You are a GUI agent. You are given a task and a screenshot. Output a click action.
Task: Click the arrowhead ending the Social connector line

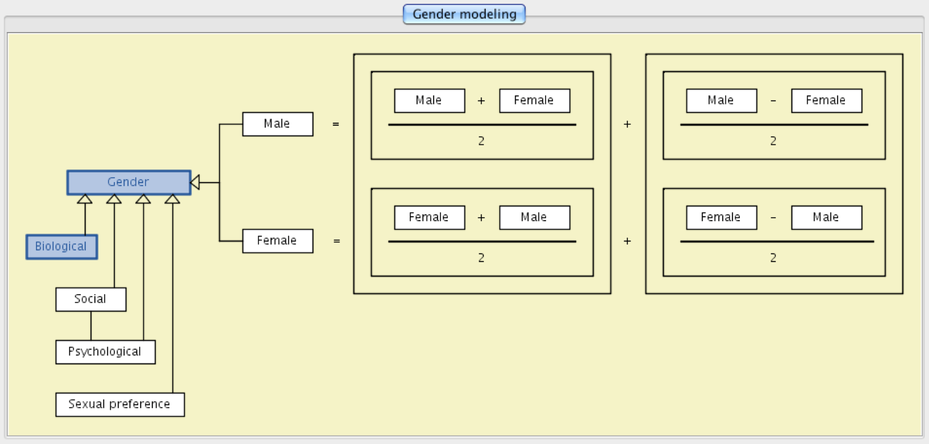click(x=114, y=199)
